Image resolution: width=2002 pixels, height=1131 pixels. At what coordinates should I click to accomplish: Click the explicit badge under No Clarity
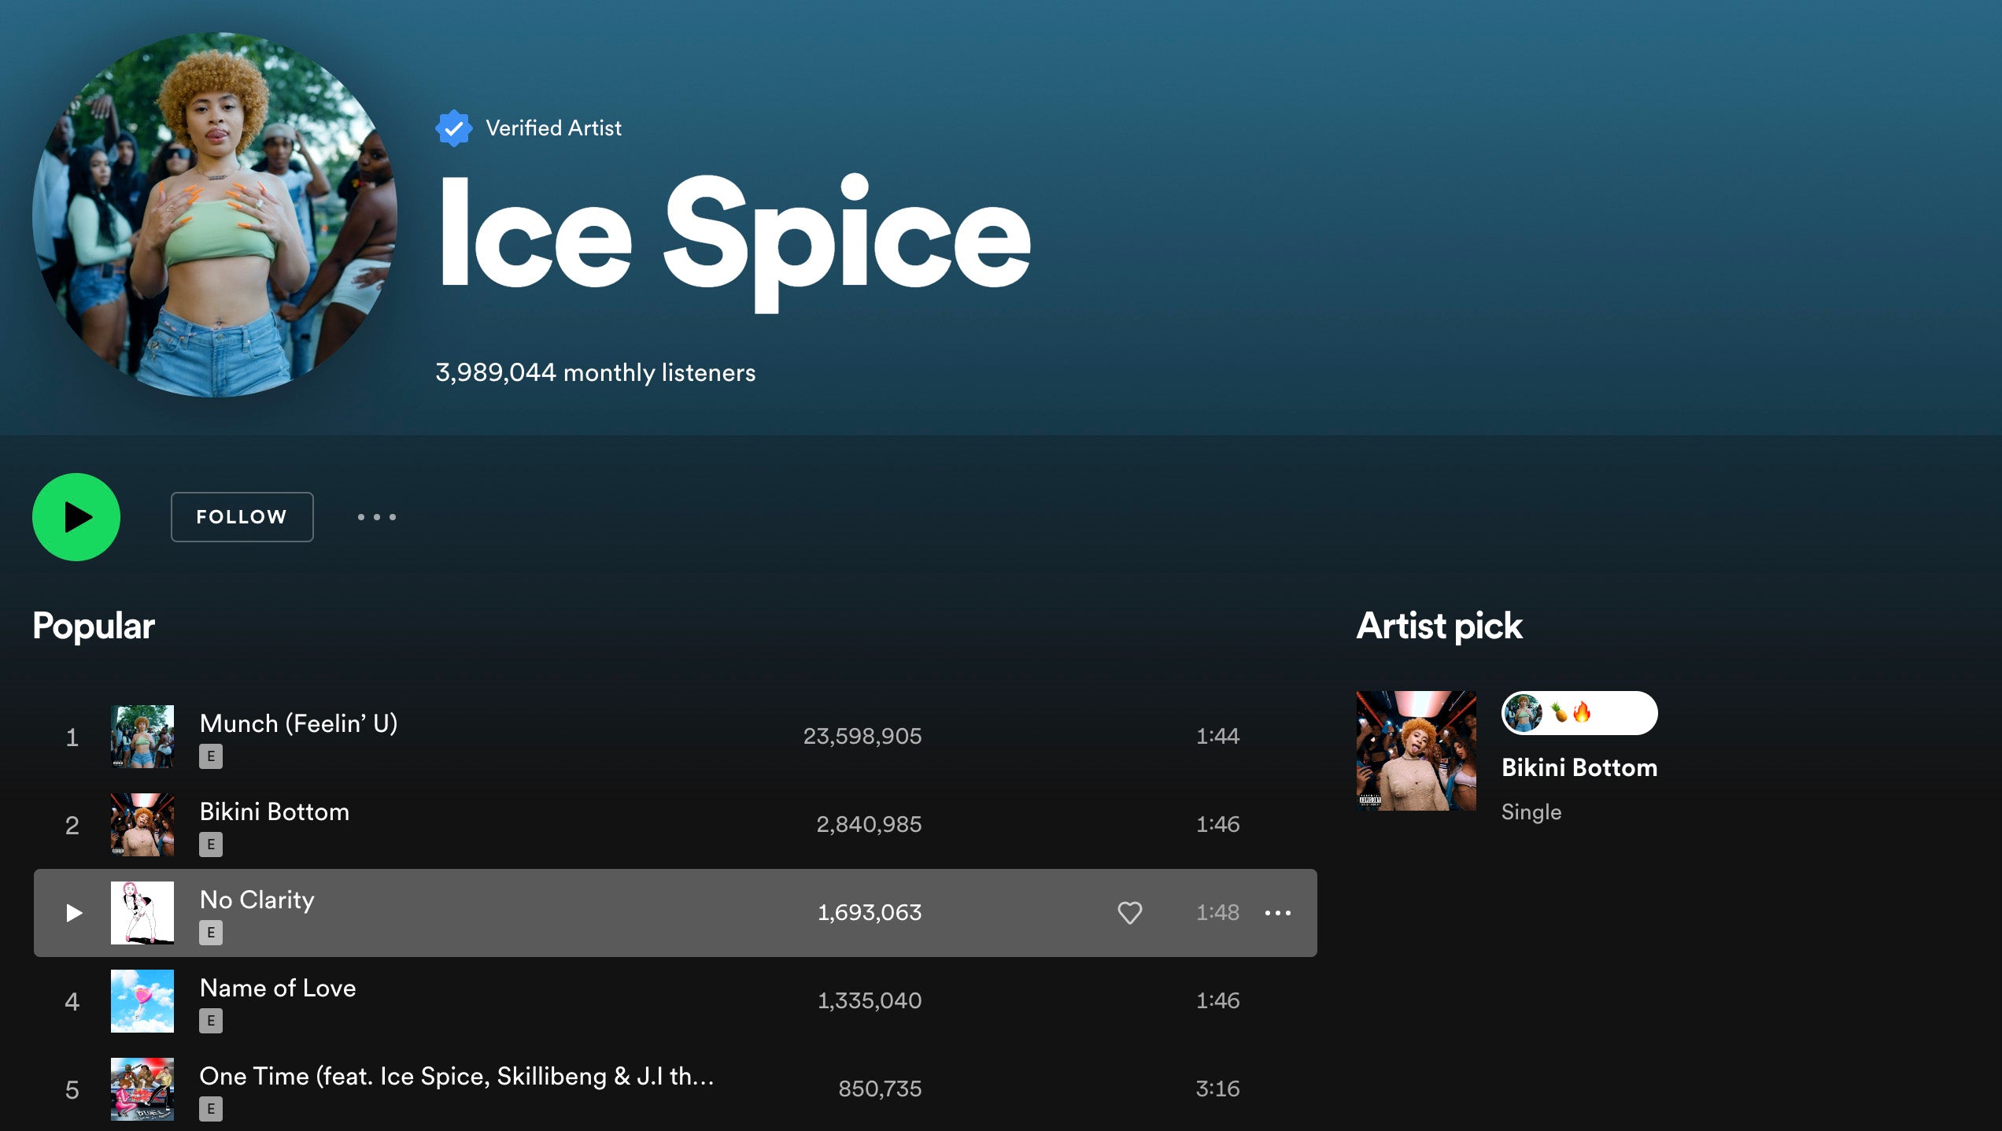[x=211, y=933]
